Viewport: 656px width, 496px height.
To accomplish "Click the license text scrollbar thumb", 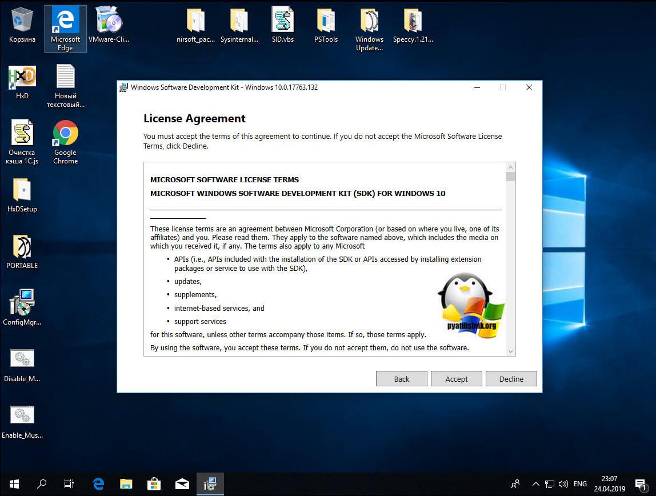I will 510,177.
